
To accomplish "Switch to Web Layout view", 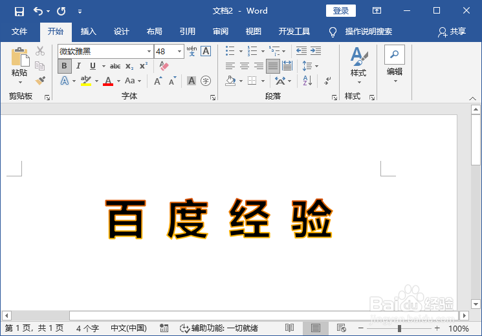I will pyautogui.click(x=341, y=328).
